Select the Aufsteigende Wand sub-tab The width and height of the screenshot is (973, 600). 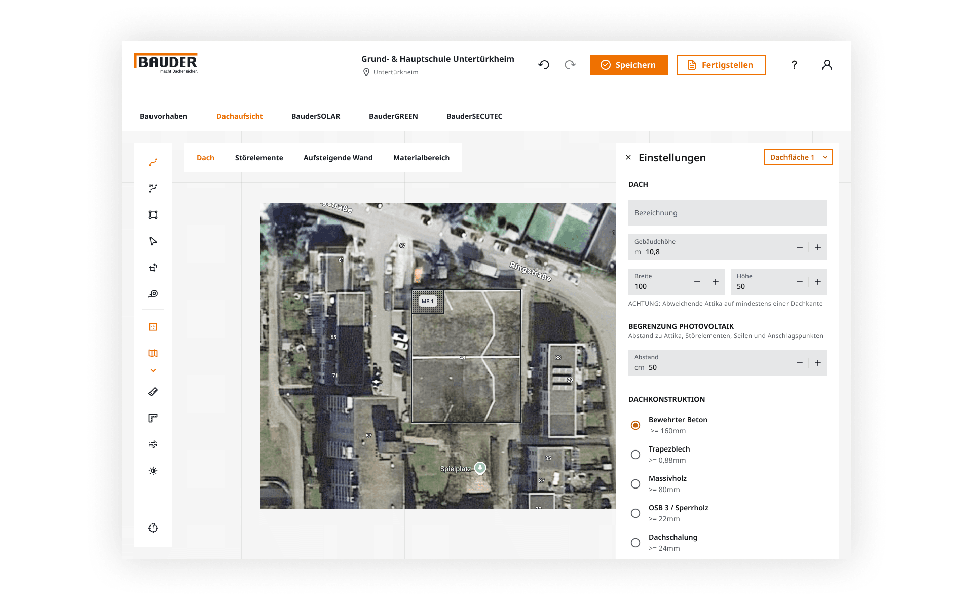338,158
